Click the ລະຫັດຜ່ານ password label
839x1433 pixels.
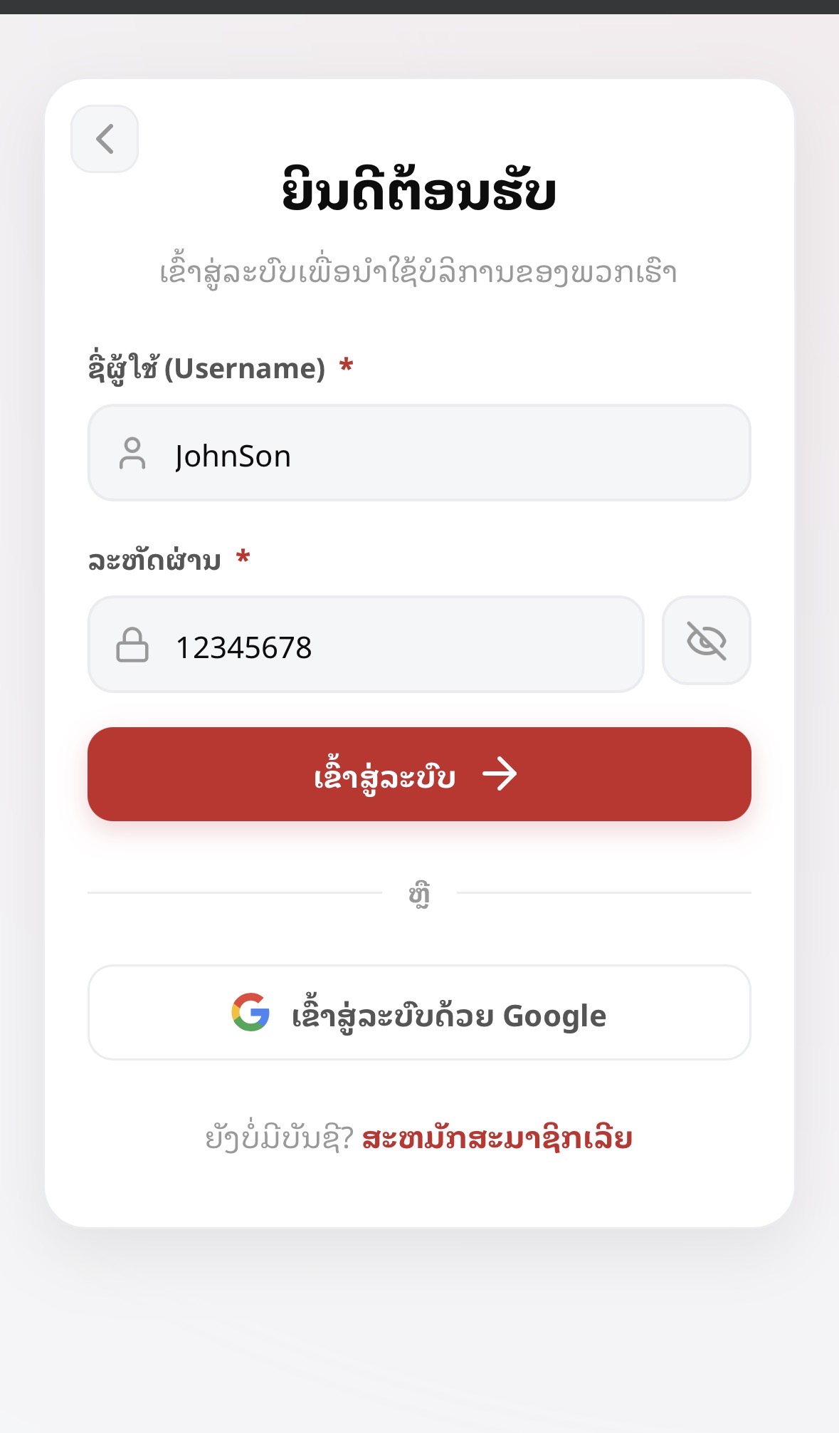[154, 560]
